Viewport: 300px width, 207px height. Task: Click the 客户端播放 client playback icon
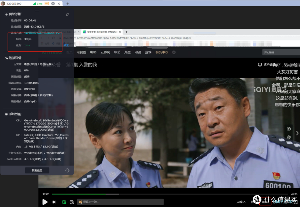point(260,64)
